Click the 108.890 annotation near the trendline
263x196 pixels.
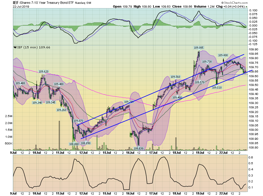coord(86,143)
